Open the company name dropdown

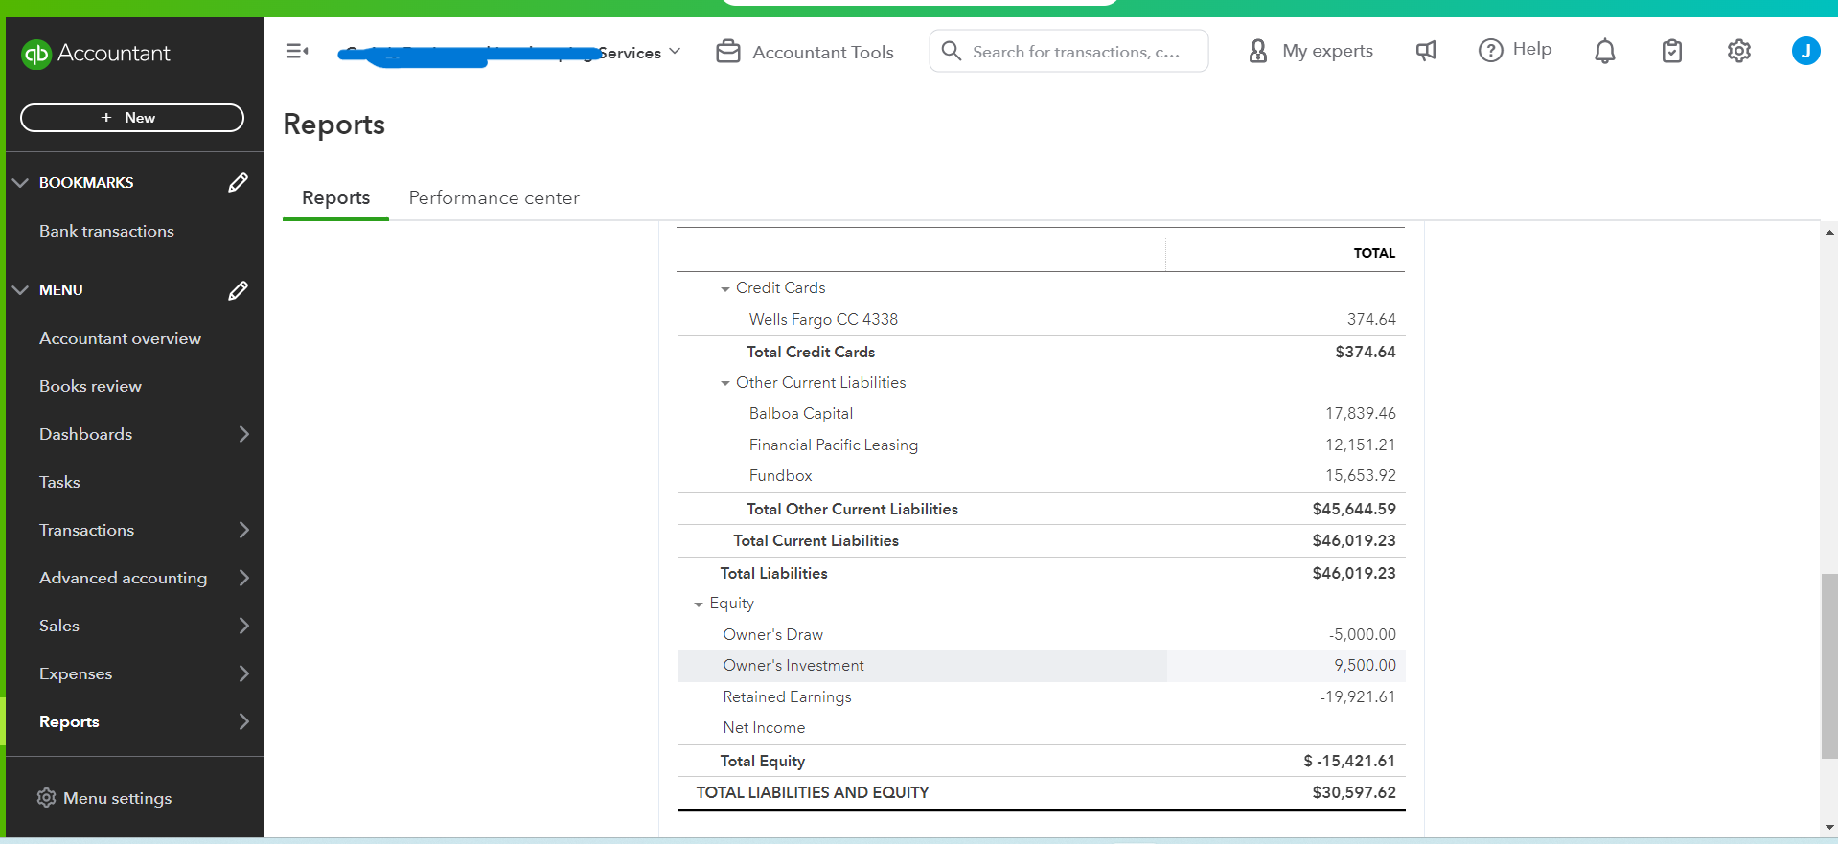tap(675, 52)
